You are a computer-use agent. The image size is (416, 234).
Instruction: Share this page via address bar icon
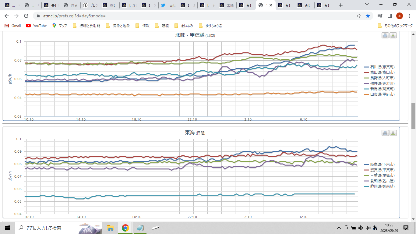(x=358, y=16)
